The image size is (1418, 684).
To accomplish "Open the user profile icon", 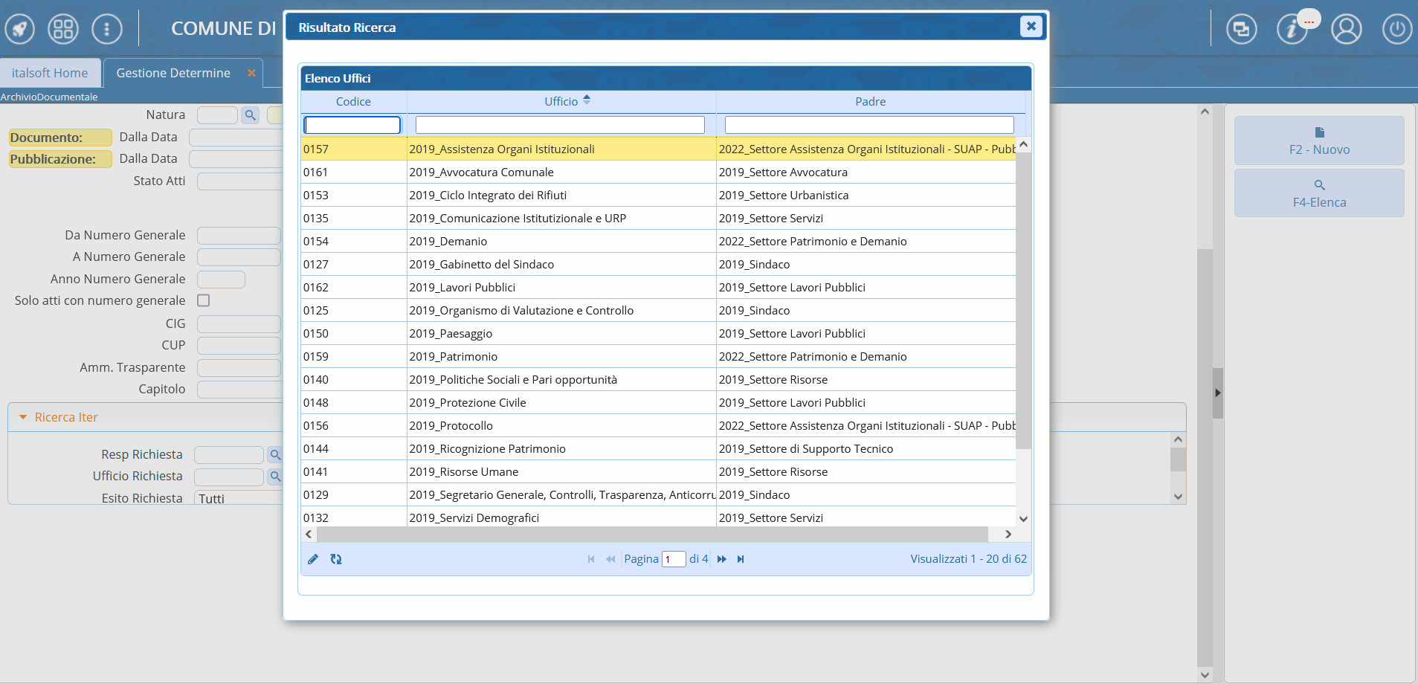I will pyautogui.click(x=1346, y=30).
